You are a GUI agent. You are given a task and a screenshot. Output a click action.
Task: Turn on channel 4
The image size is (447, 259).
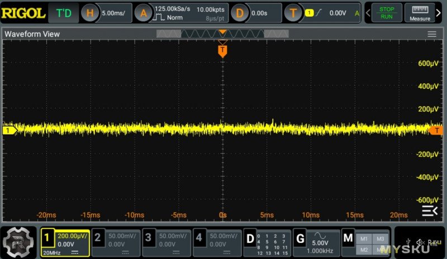tap(217, 242)
